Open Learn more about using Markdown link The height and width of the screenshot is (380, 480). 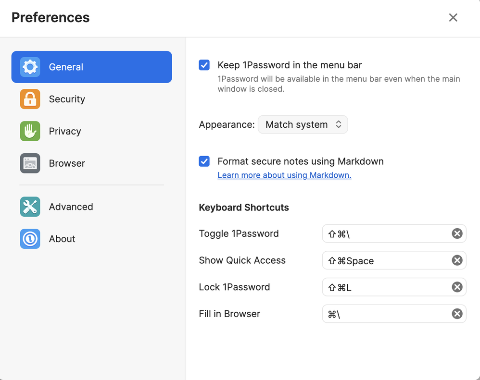284,175
